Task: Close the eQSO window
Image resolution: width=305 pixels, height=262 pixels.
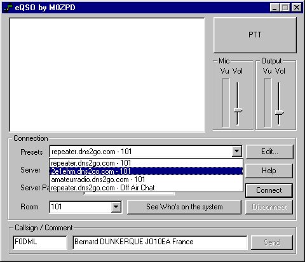Action: 297,8
